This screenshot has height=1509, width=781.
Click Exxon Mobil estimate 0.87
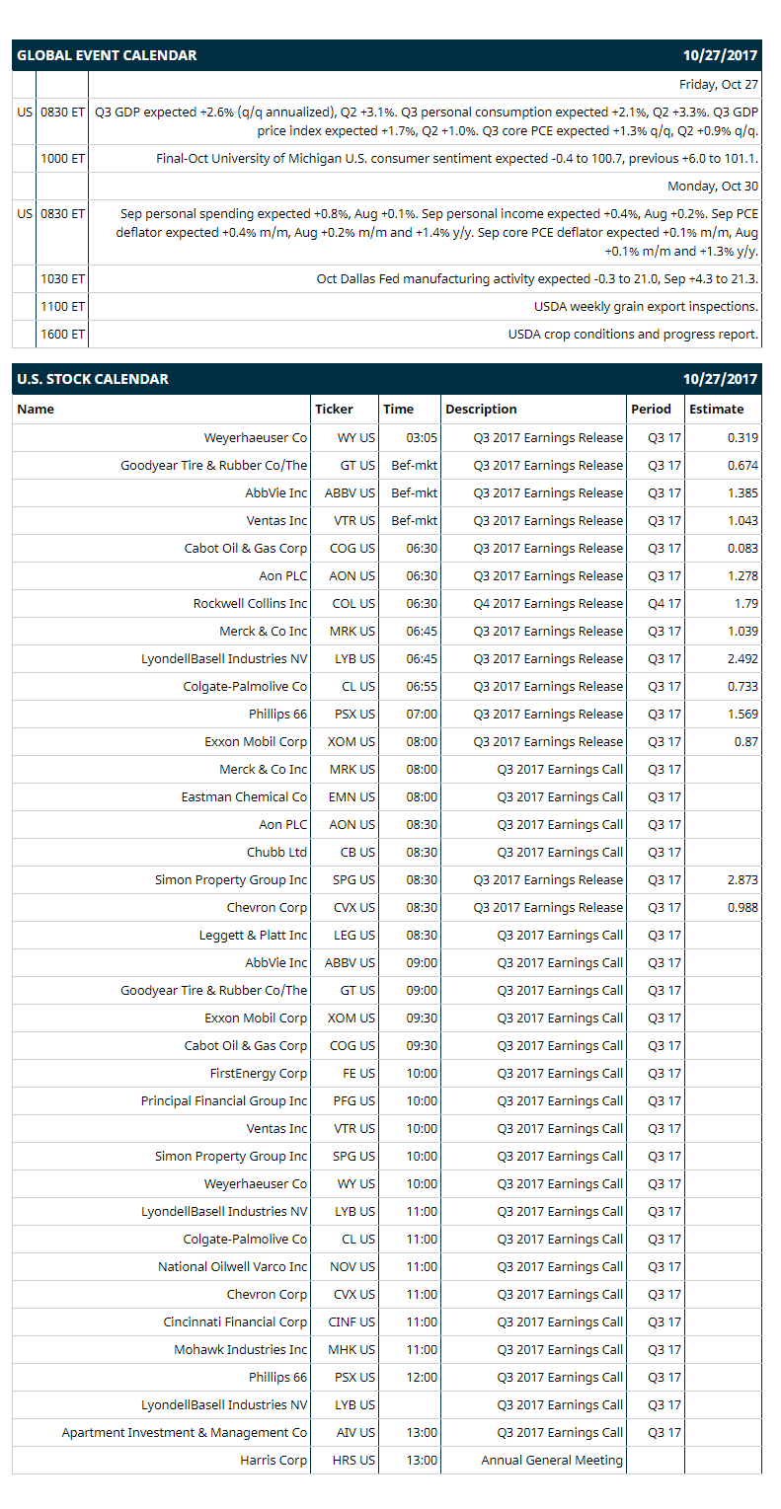(x=746, y=741)
